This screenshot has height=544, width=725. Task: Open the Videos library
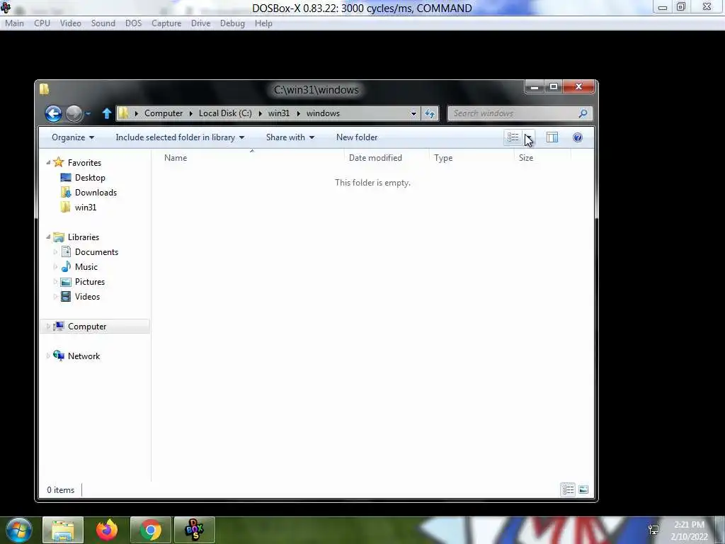click(87, 297)
